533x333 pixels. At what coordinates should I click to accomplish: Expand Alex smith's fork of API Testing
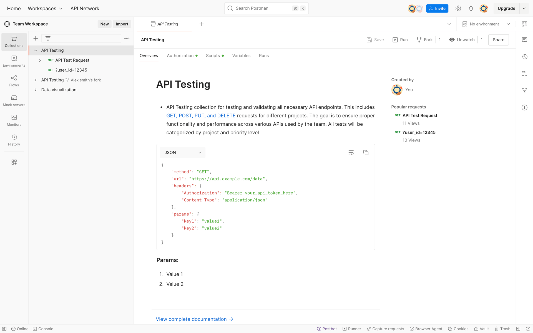pyautogui.click(x=36, y=80)
